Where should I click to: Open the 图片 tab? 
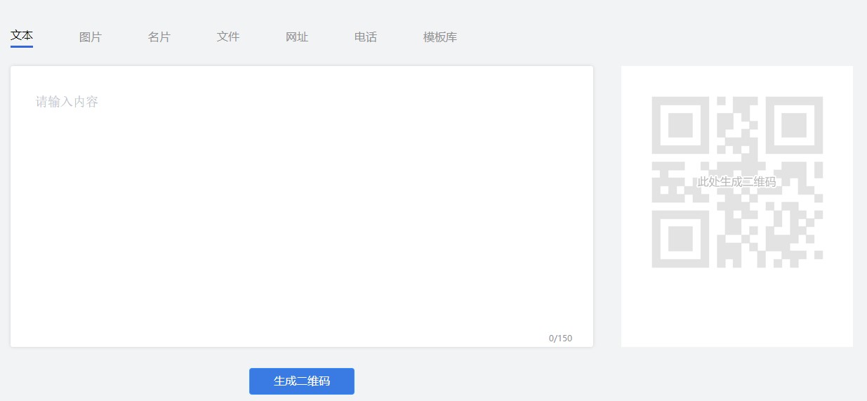coord(91,37)
